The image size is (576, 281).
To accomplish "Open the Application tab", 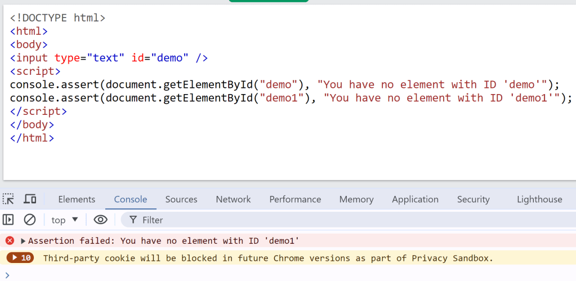I will point(415,199).
